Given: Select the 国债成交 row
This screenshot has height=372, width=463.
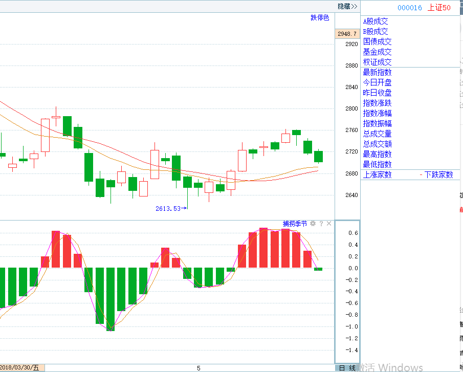Looking at the screenshot, I should point(377,42).
